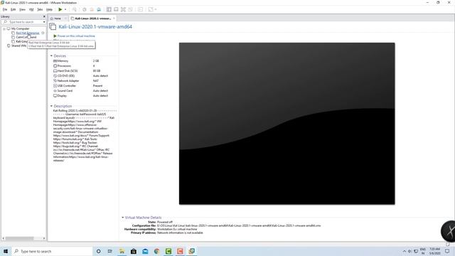This screenshot has width=455, height=256.
Task: Select the Kali-Linux VM in library tree
Action: (x=21, y=41)
